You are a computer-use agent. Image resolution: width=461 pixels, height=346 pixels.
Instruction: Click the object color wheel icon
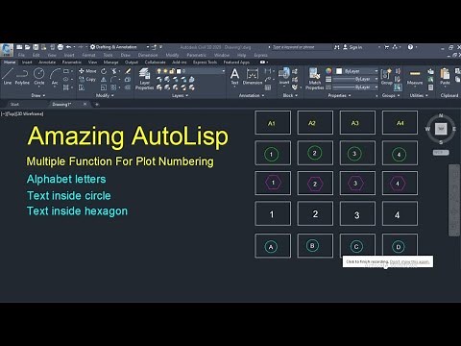pyautogui.click(x=328, y=71)
